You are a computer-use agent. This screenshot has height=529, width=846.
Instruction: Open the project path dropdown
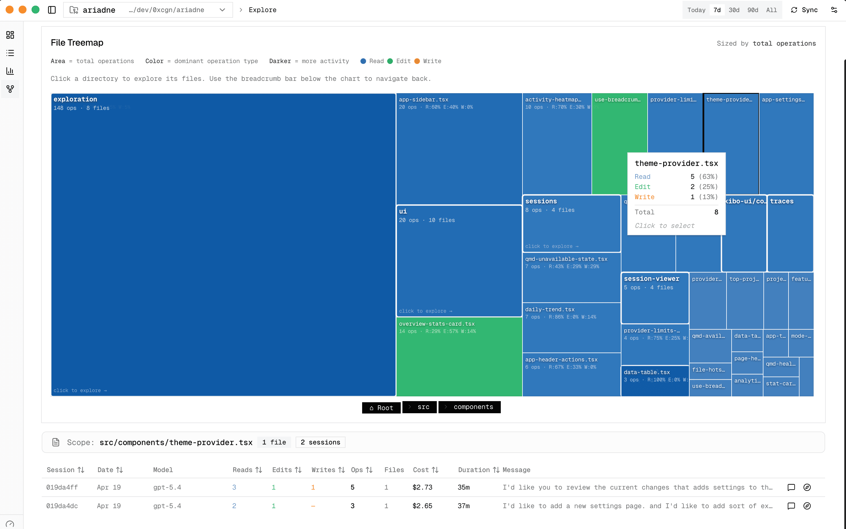click(x=222, y=10)
